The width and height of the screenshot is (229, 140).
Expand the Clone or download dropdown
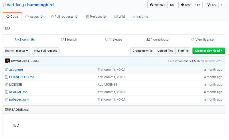click(209, 51)
